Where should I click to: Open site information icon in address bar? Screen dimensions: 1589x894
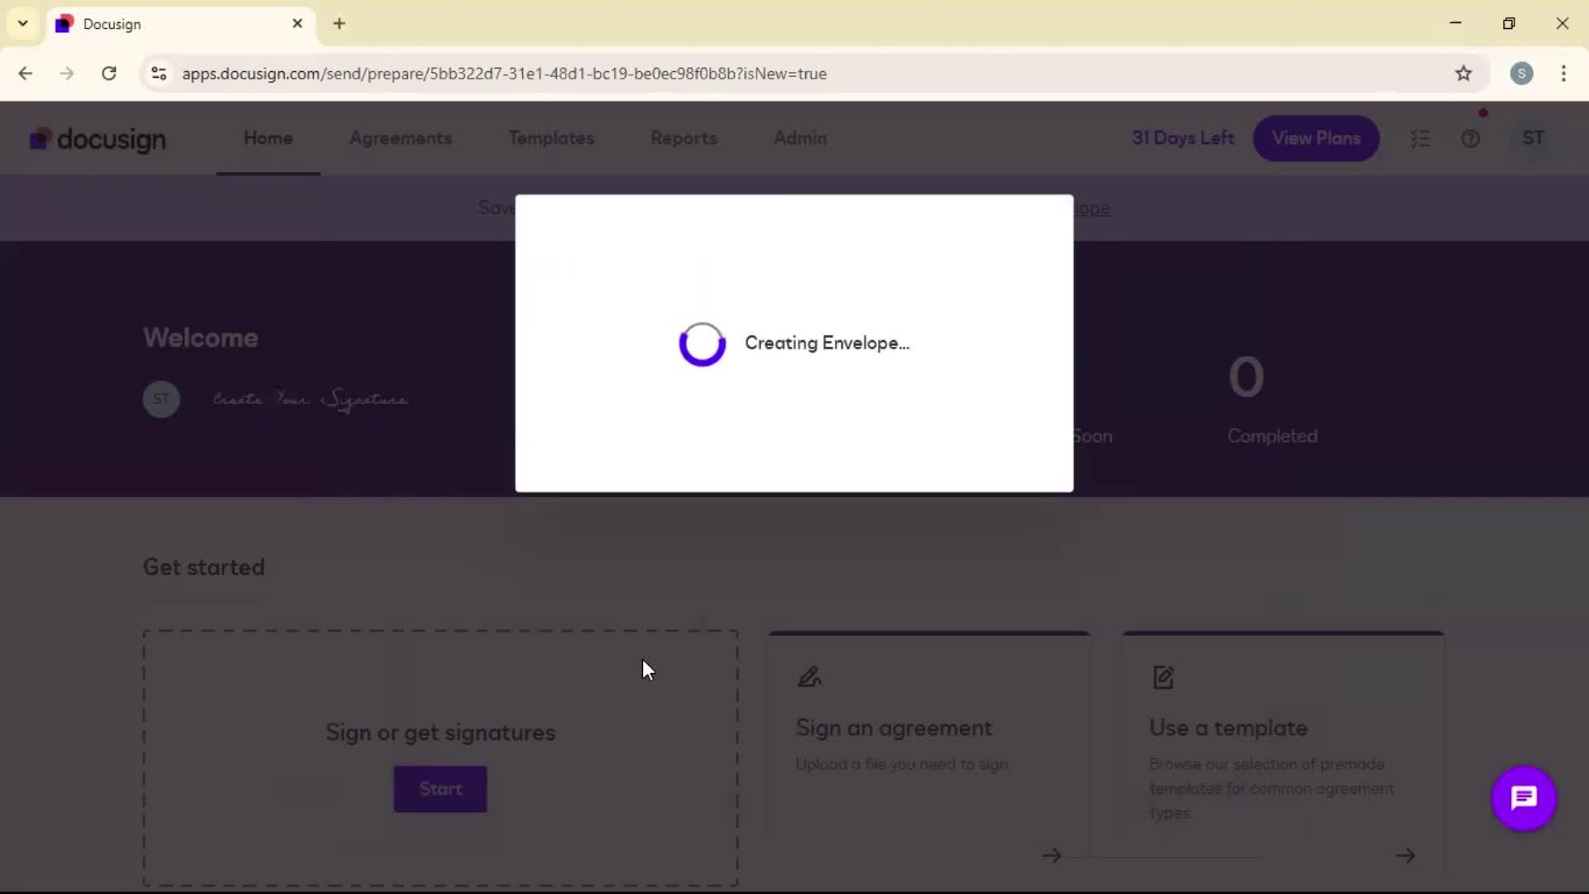pos(159,74)
